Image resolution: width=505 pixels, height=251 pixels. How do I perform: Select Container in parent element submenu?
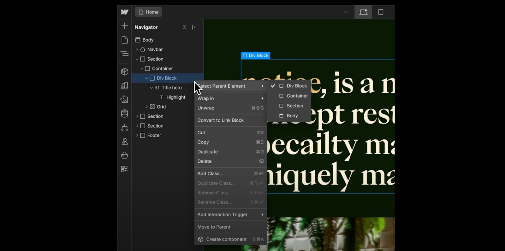[x=297, y=96]
